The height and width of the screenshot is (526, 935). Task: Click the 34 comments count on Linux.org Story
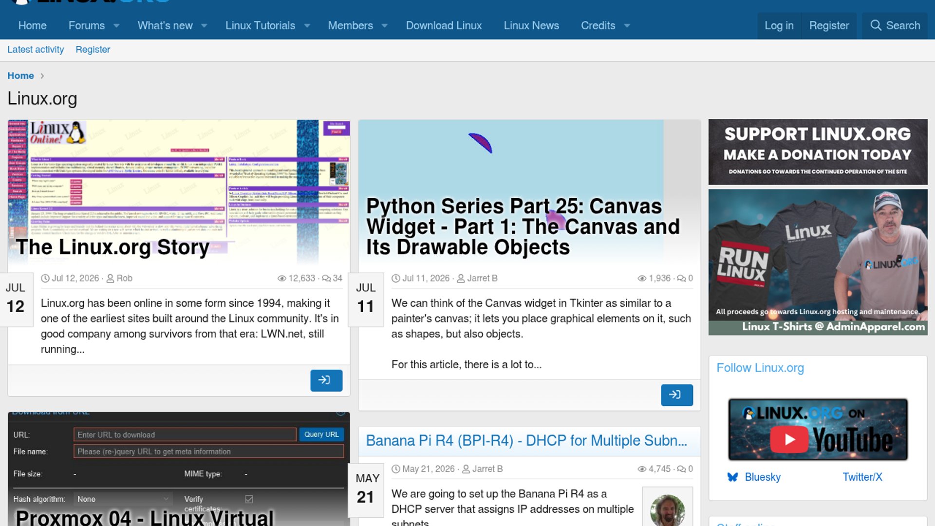pos(333,278)
